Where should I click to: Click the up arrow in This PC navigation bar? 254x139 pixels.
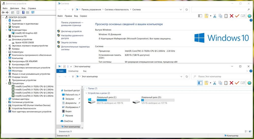click(73, 77)
